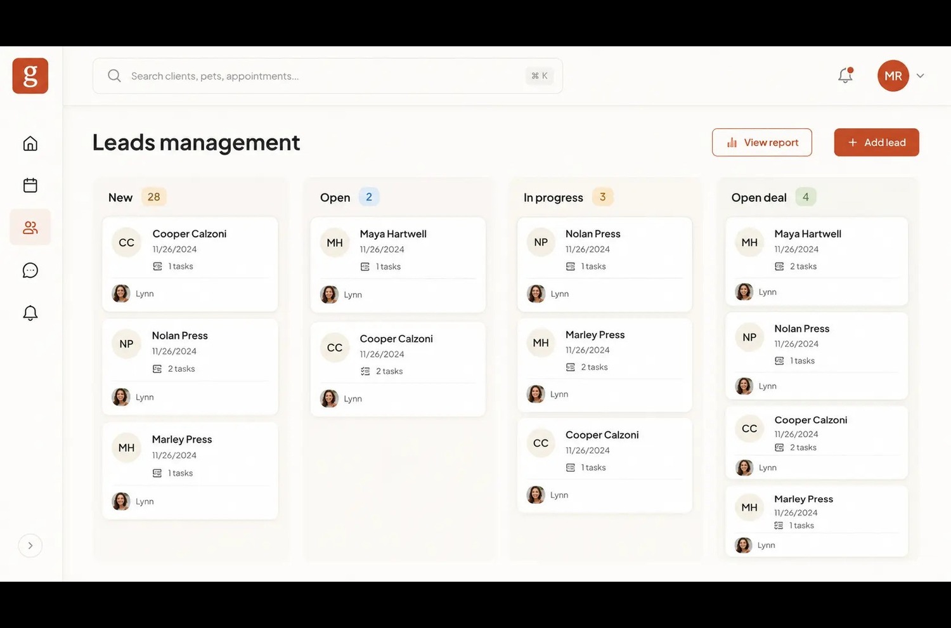Viewport: 951px width, 628px height.
Task: Click the Open column count badge 2
Action: coord(369,197)
